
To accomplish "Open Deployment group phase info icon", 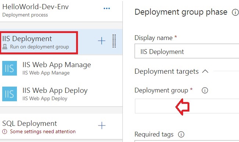I will coord(235,12).
